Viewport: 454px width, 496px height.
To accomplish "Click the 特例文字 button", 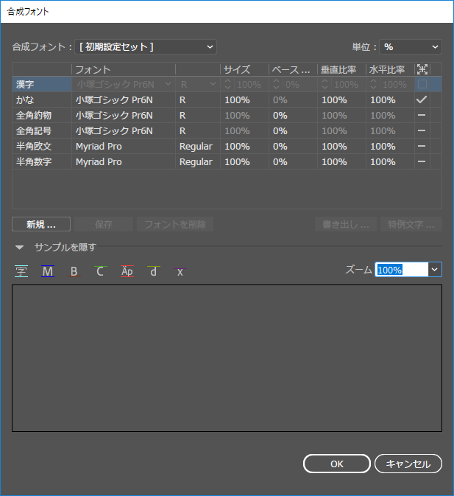I will 411,224.
